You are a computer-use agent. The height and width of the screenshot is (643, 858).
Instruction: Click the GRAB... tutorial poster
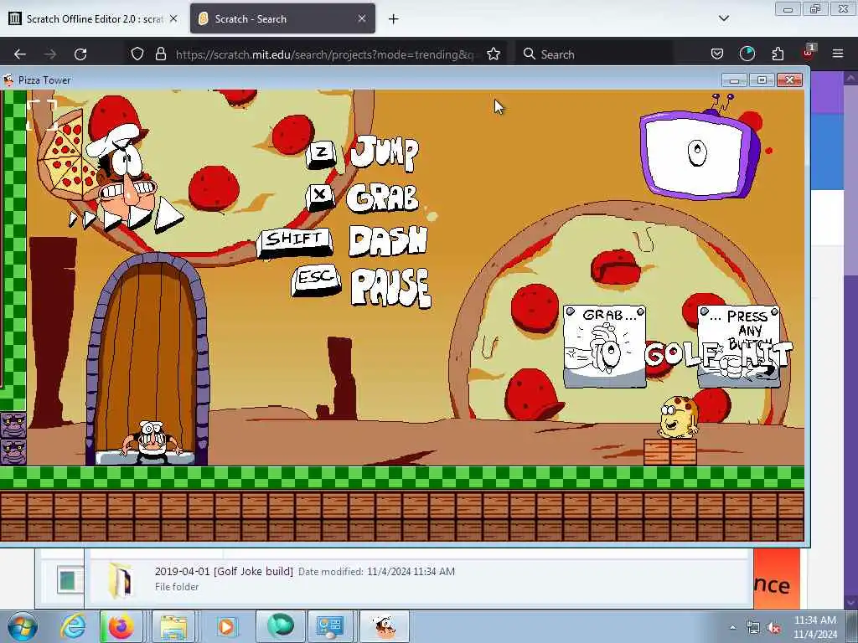[x=605, y=346]
